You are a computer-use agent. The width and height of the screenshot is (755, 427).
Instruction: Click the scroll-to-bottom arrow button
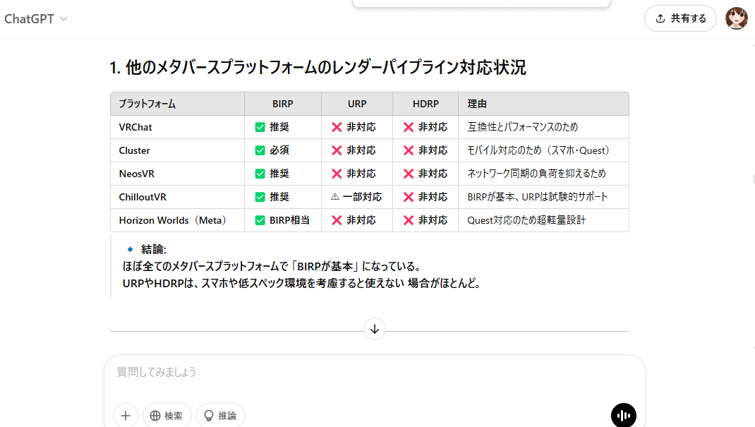pyautogui.click(x=375, y=330)
